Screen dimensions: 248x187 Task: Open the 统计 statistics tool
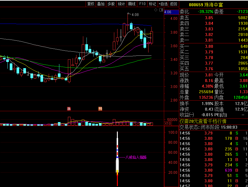121,4
